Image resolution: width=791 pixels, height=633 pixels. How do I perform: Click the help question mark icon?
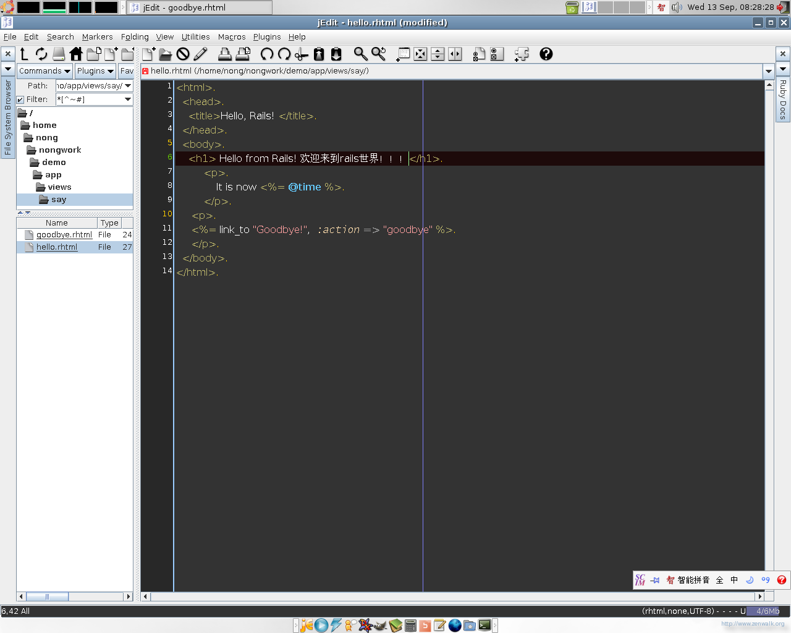point(546,54)
